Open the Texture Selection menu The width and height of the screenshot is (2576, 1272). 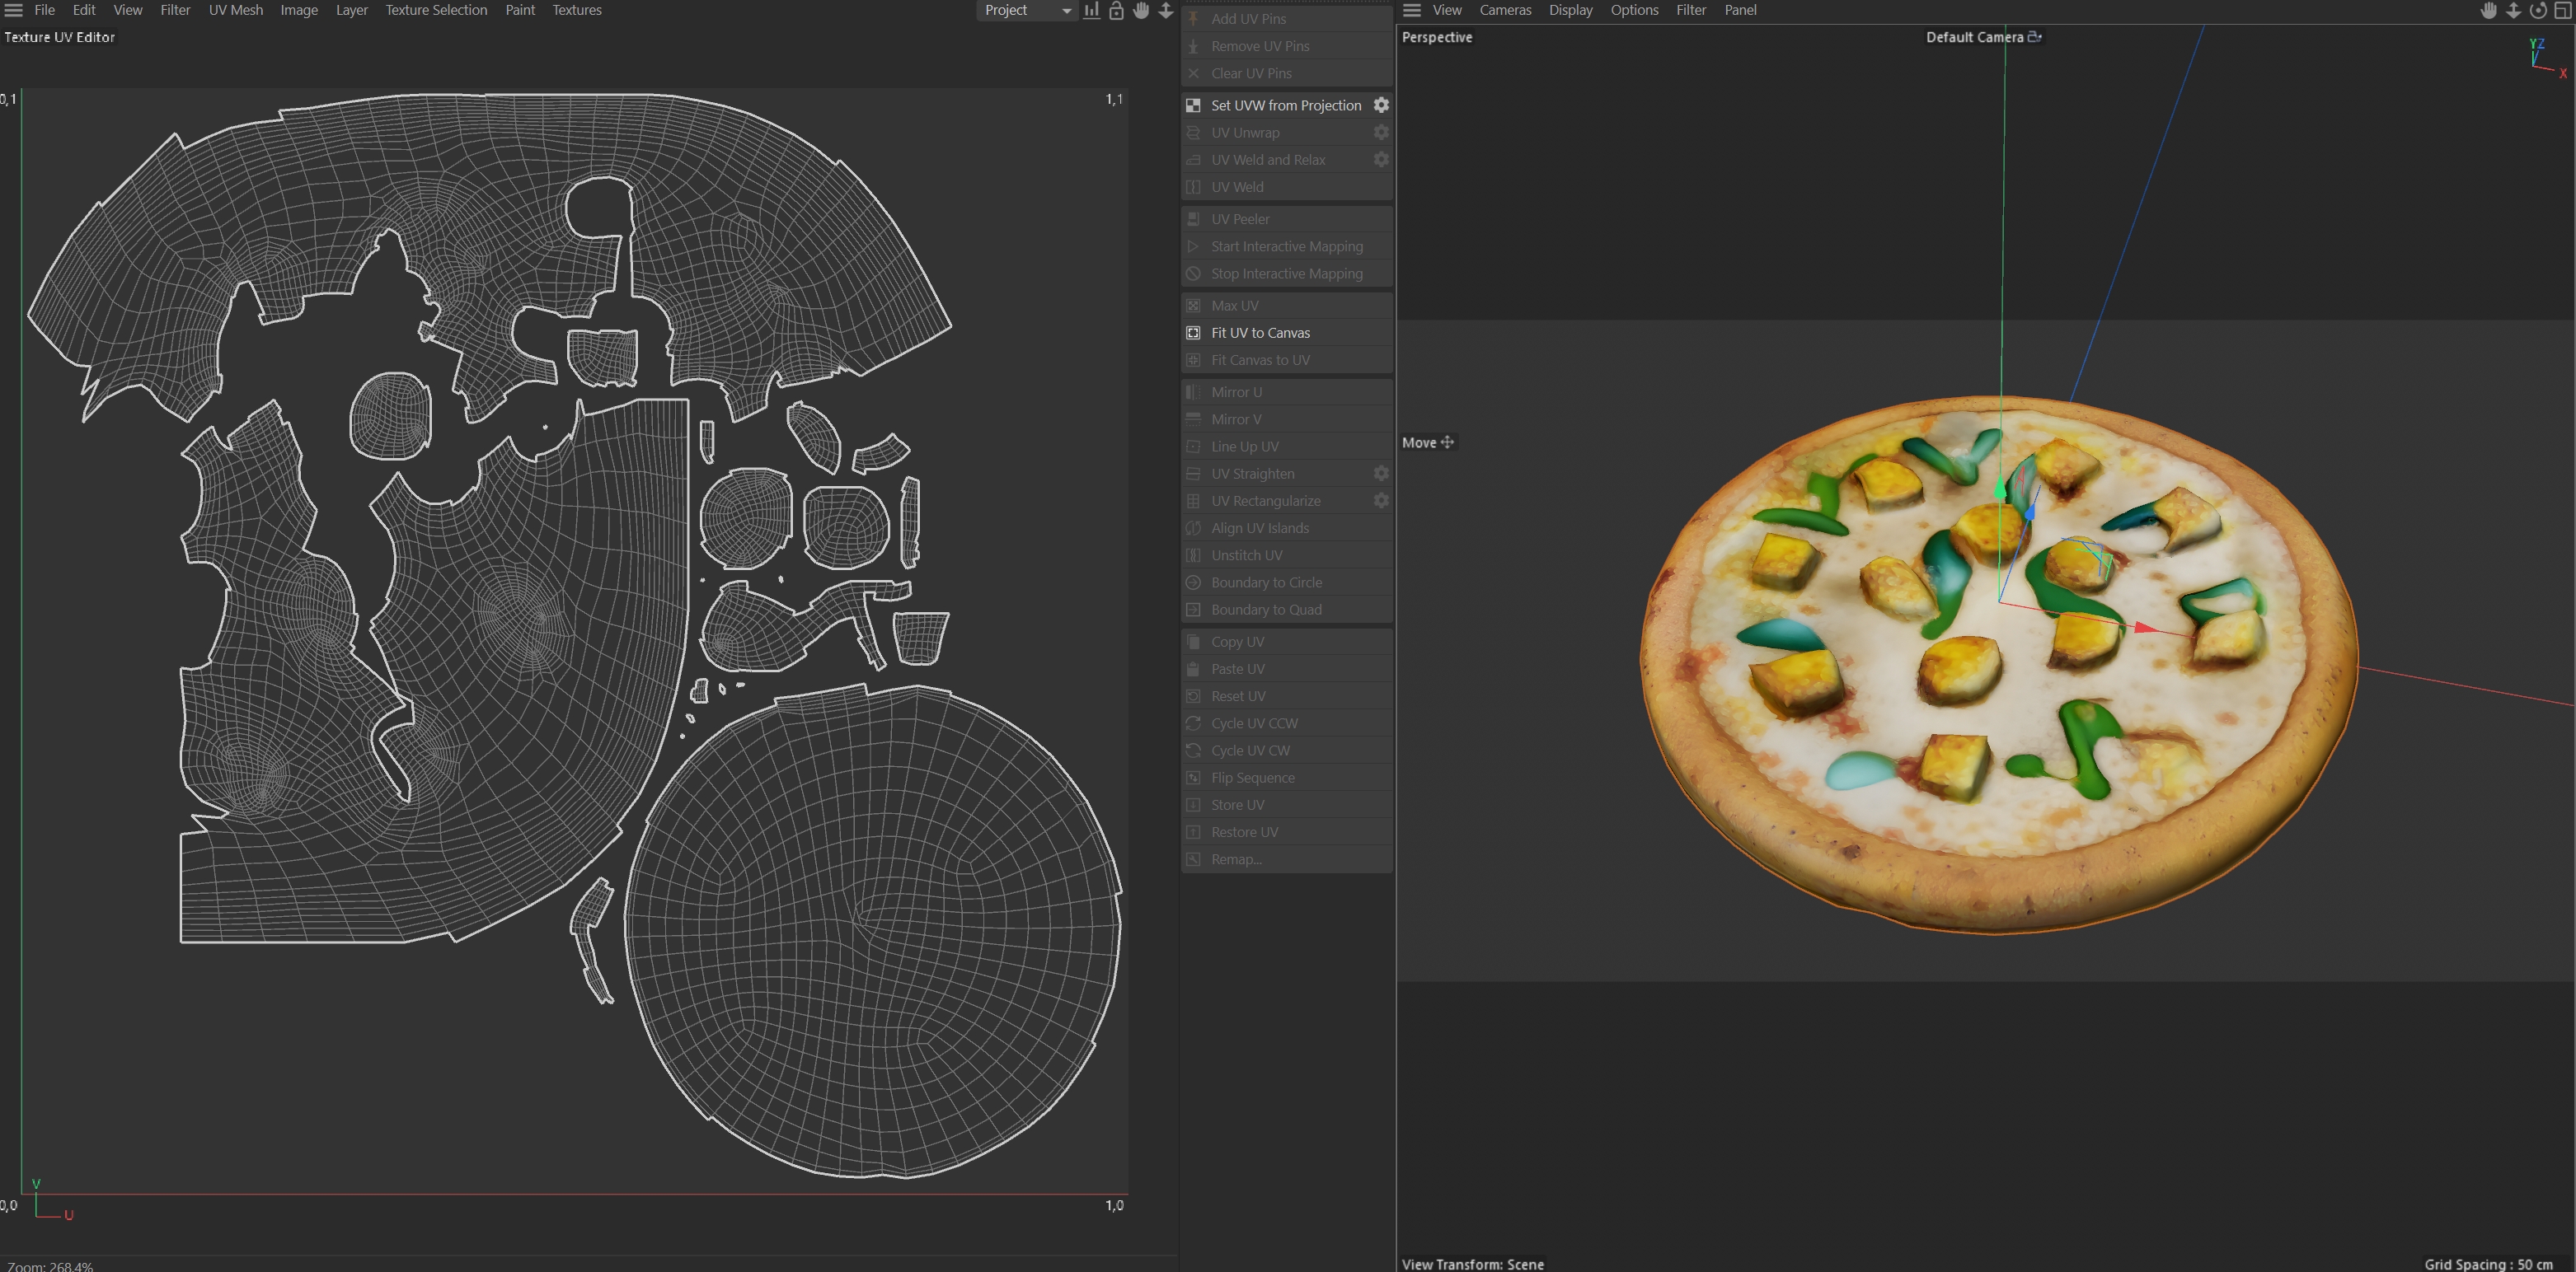(436, 10)
